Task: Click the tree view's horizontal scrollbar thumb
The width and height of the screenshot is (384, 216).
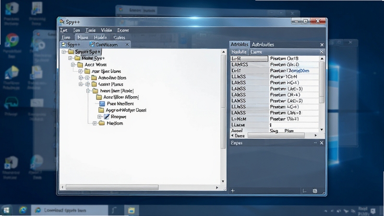Action: (112, 187)
